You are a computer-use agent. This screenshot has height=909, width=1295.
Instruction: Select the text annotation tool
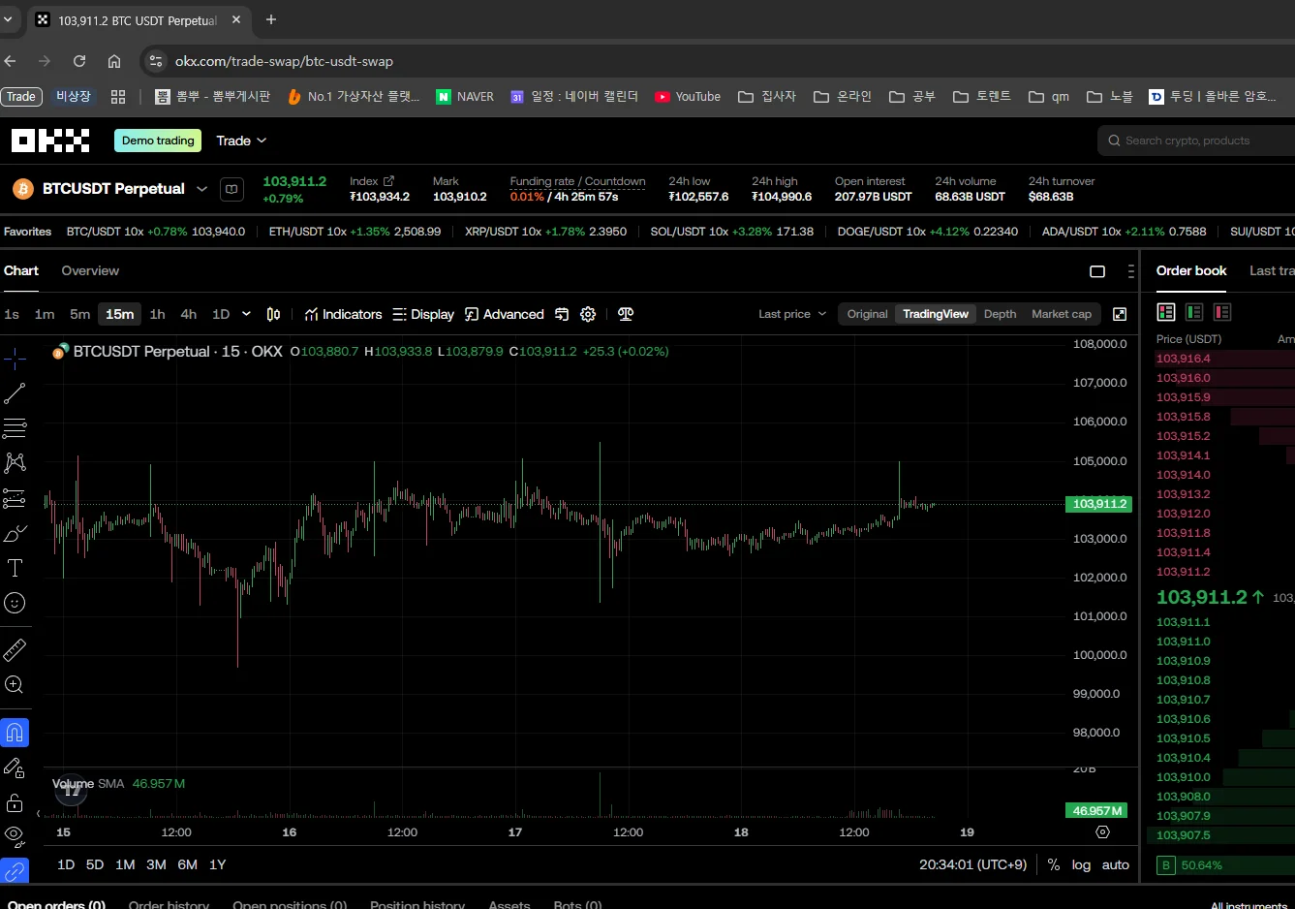pyautogui.click(x=15, y=568)
